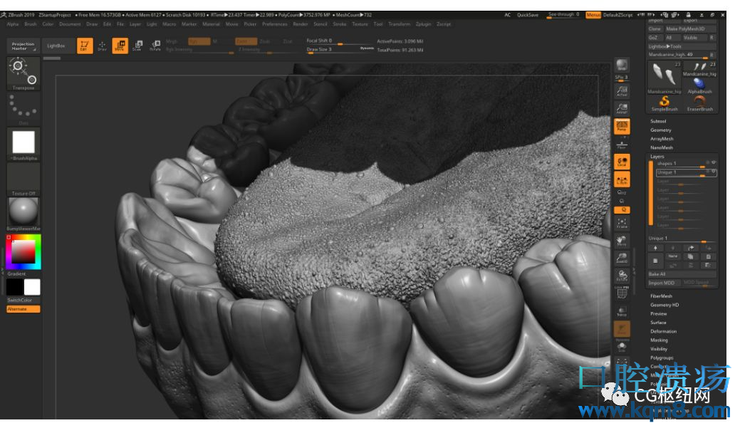Expand the Subtool section
The image size is (735, 428).
click(x=659, y=121)
